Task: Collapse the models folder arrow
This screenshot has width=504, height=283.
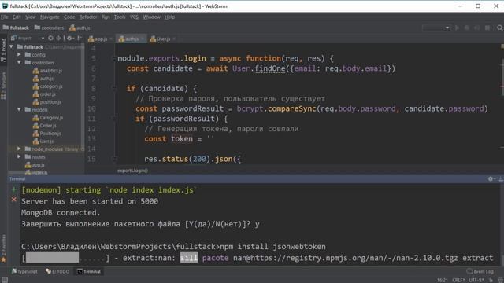Action: tap(19, 110)
